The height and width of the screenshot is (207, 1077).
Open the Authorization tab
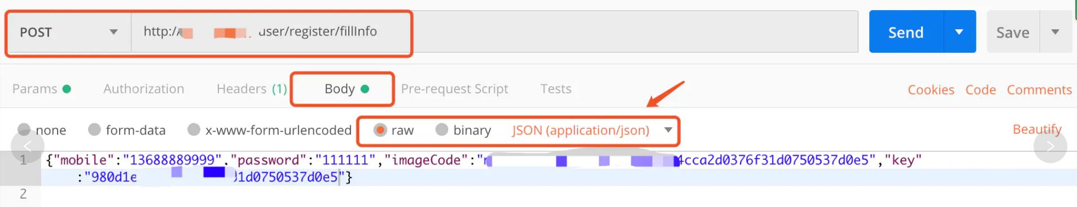coord(143,89)
